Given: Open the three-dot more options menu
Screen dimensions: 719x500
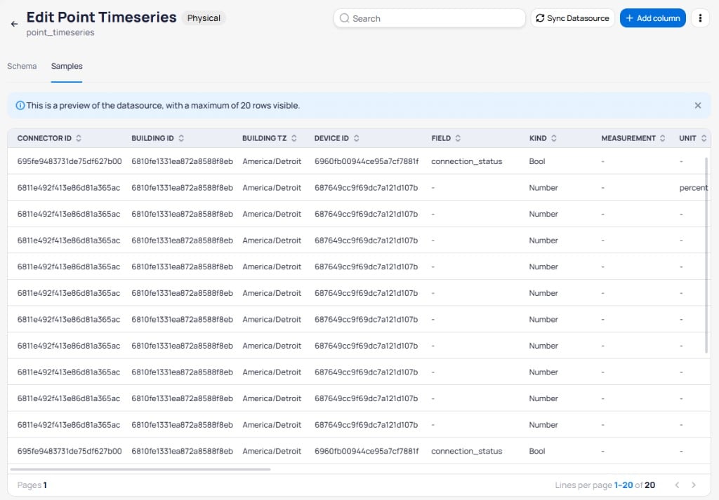Looking at the screenshot, I should click(x=700, y=18).
